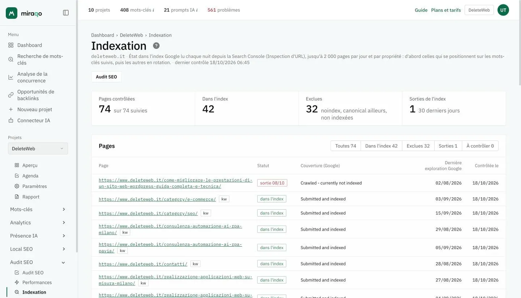
Task: Click '10 projets' in top bar
Action: pyautogui.click(x=99, y=10)
